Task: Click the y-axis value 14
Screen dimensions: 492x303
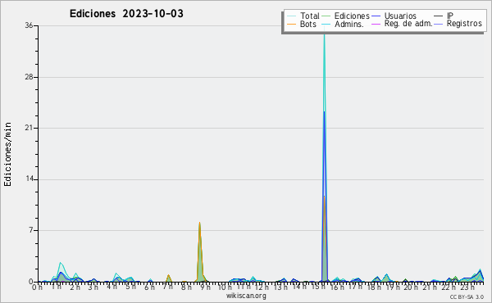Action: 30,179
